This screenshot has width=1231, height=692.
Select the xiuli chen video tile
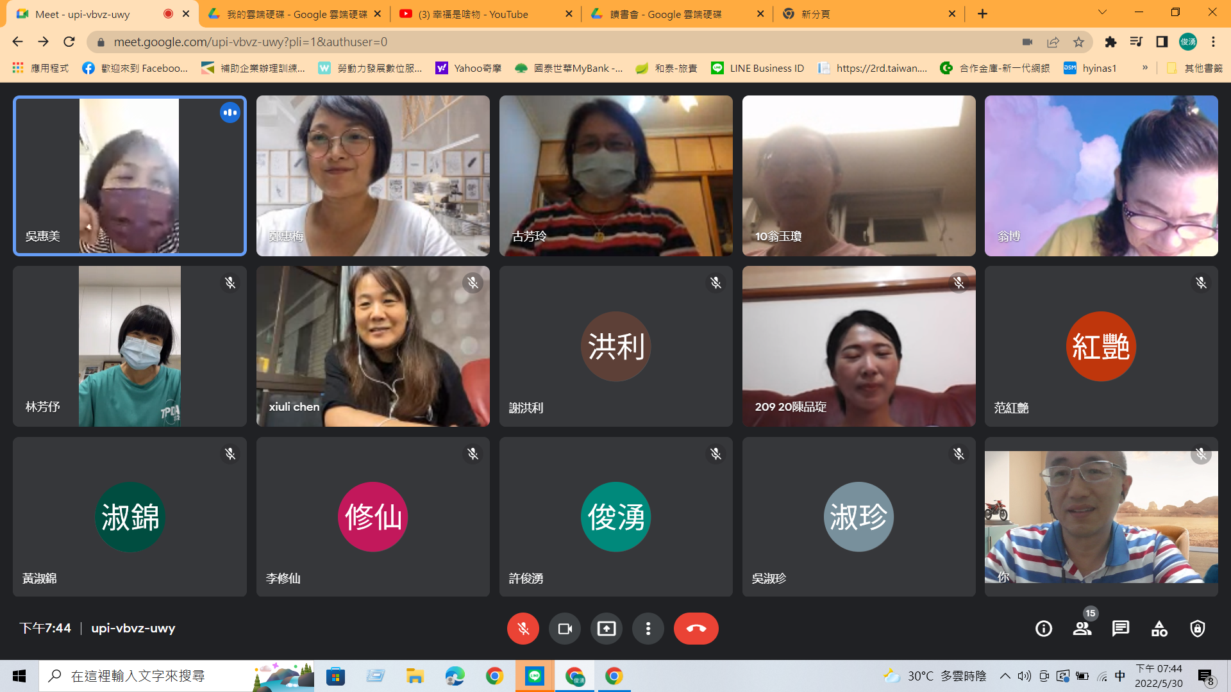point(373,347)
